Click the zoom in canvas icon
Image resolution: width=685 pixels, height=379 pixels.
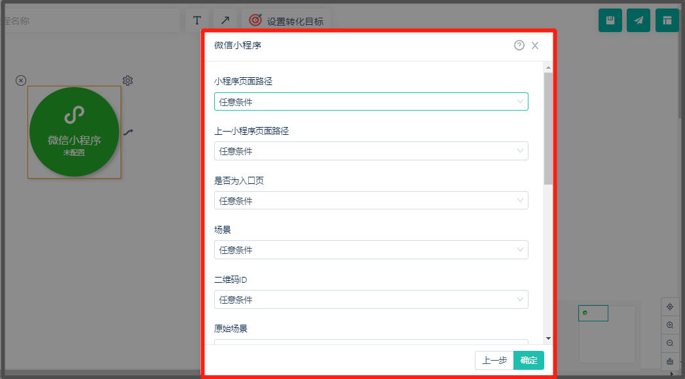pyautogui.click(x=670, y=325)
